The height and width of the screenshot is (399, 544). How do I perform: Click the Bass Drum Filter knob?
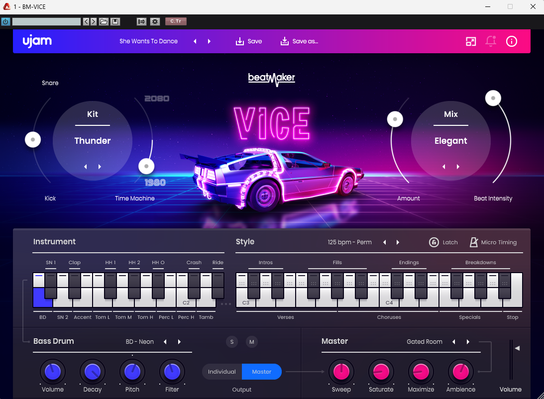click(172, 372)
